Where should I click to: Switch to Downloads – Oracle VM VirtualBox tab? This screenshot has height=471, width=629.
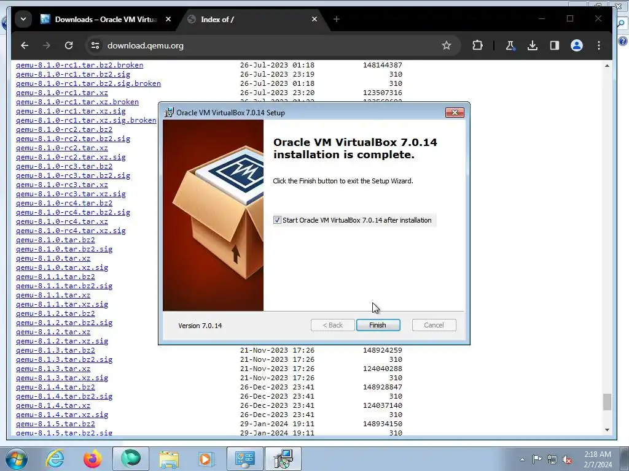(100, 19)
